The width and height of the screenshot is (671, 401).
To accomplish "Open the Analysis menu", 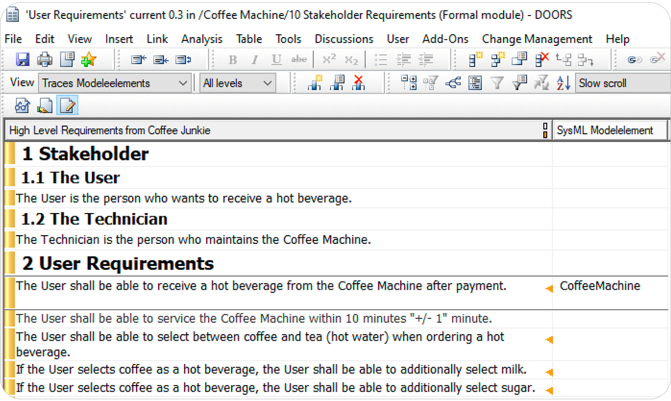I will tap(202, 39).
